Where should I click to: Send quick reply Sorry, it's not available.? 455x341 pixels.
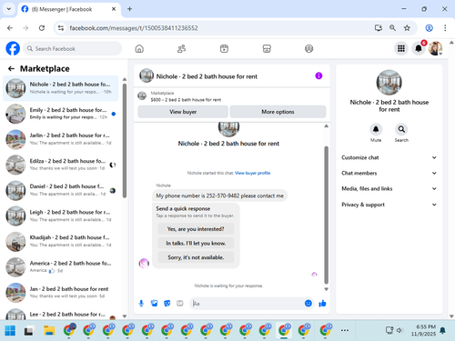coord(196,257)
